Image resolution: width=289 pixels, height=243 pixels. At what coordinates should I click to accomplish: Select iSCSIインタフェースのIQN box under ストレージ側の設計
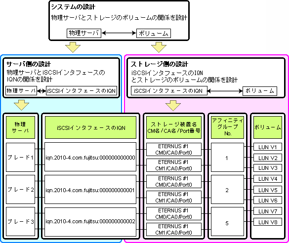coord(169,91)
